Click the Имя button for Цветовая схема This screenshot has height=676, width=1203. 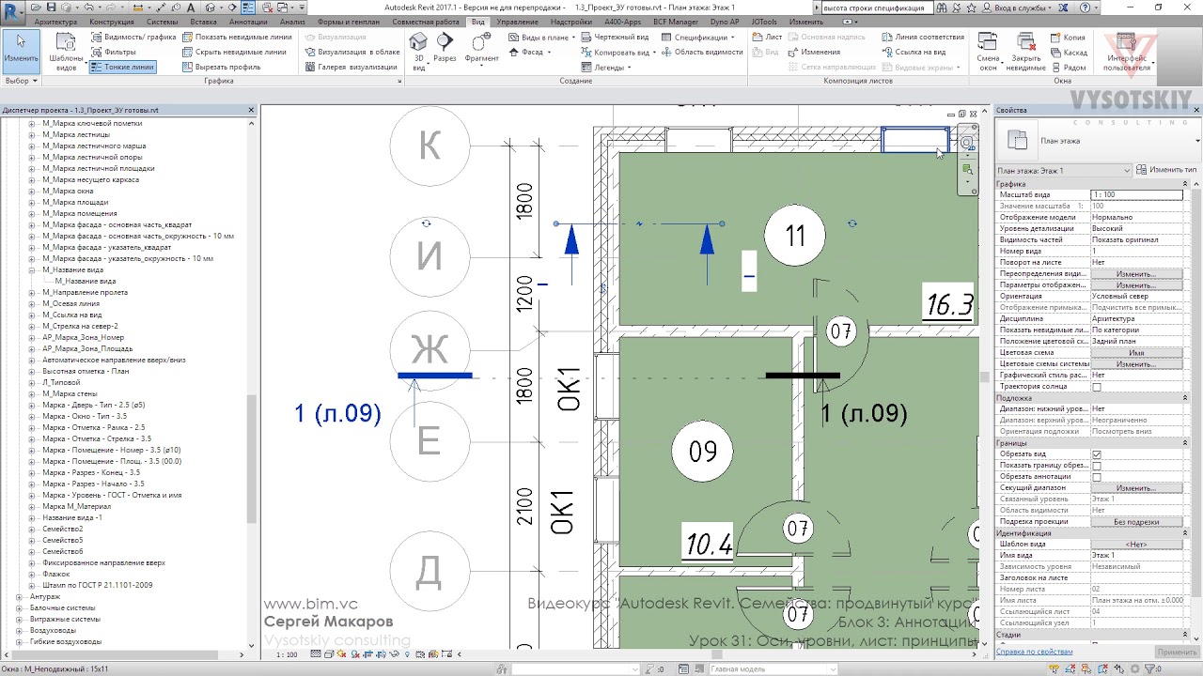tap(1136, 353)
